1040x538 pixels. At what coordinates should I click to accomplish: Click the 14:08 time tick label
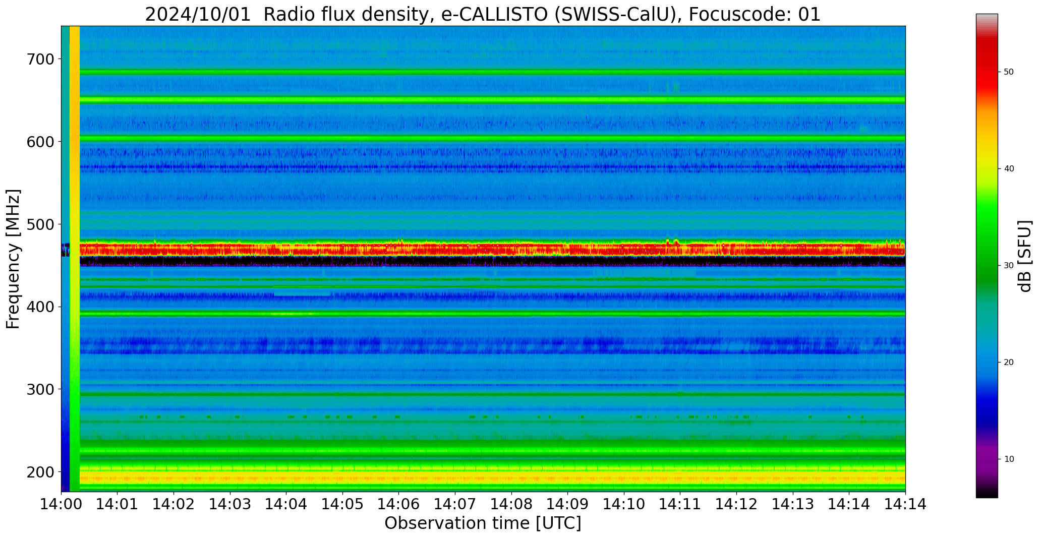click(511, 504)
